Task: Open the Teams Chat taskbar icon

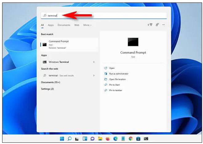Action: pos(92,138)
